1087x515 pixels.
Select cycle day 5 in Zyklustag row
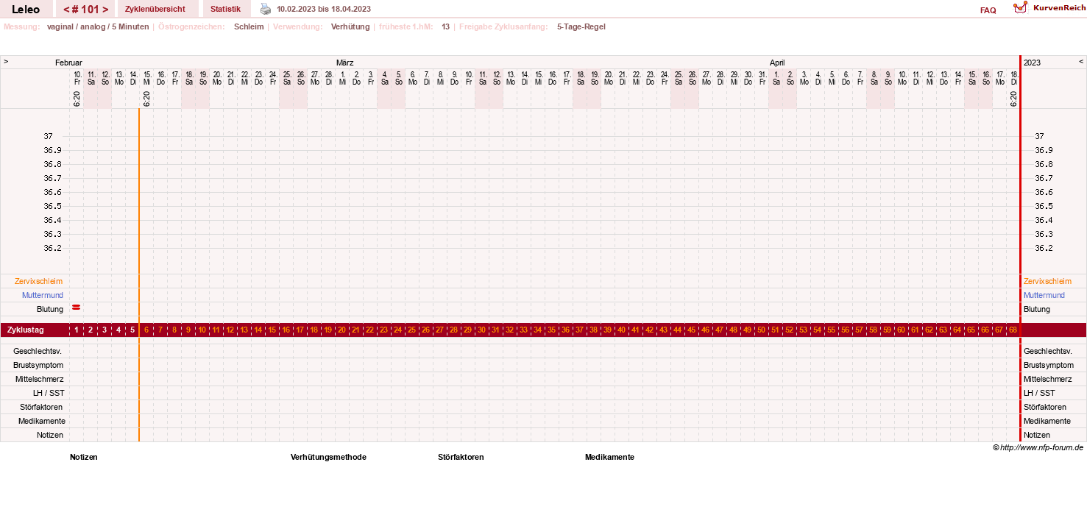coord(132,330)
